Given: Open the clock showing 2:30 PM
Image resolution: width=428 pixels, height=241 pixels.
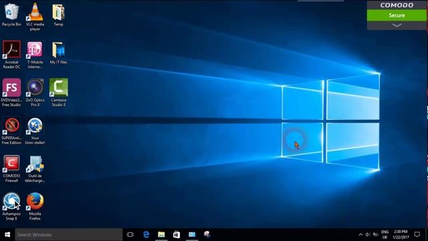Looking at the screenshot, I should (401, 234).
